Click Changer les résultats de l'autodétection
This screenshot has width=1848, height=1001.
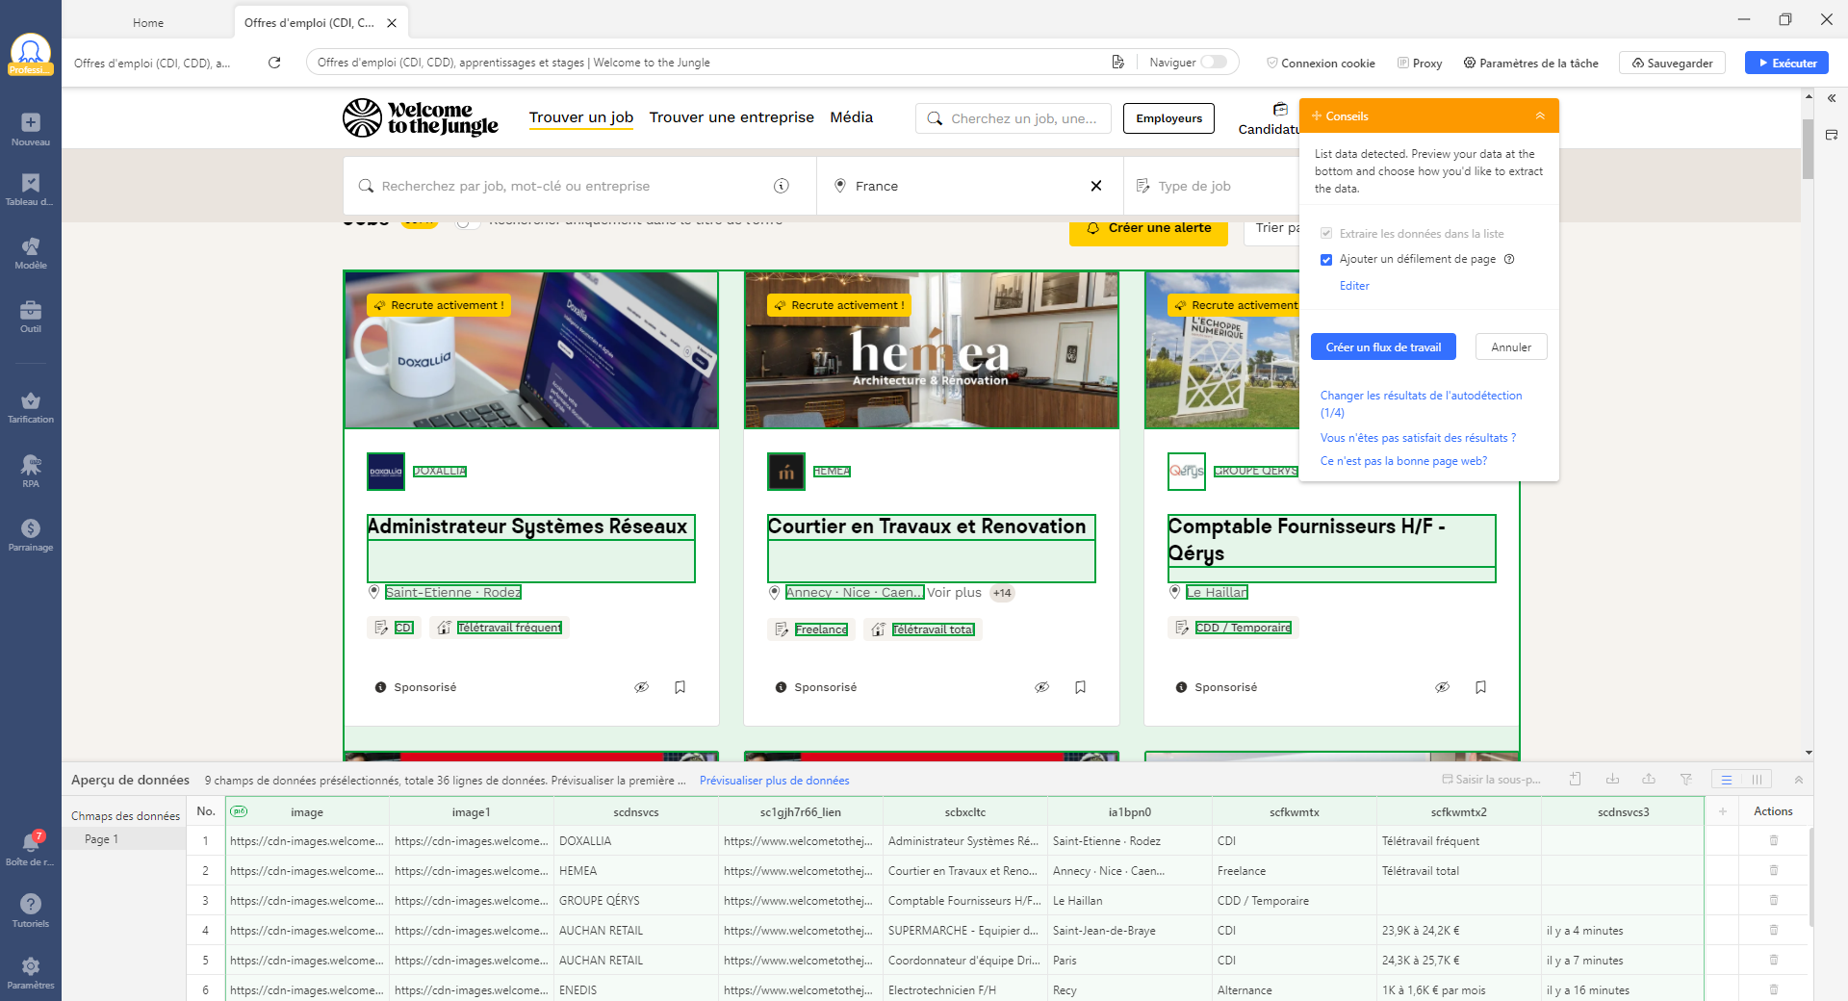[1421, 404]
